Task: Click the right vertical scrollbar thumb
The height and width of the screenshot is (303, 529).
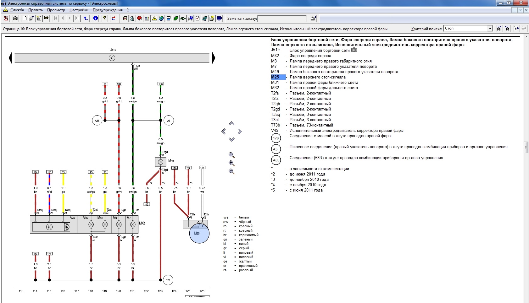Action: [526, 147]
